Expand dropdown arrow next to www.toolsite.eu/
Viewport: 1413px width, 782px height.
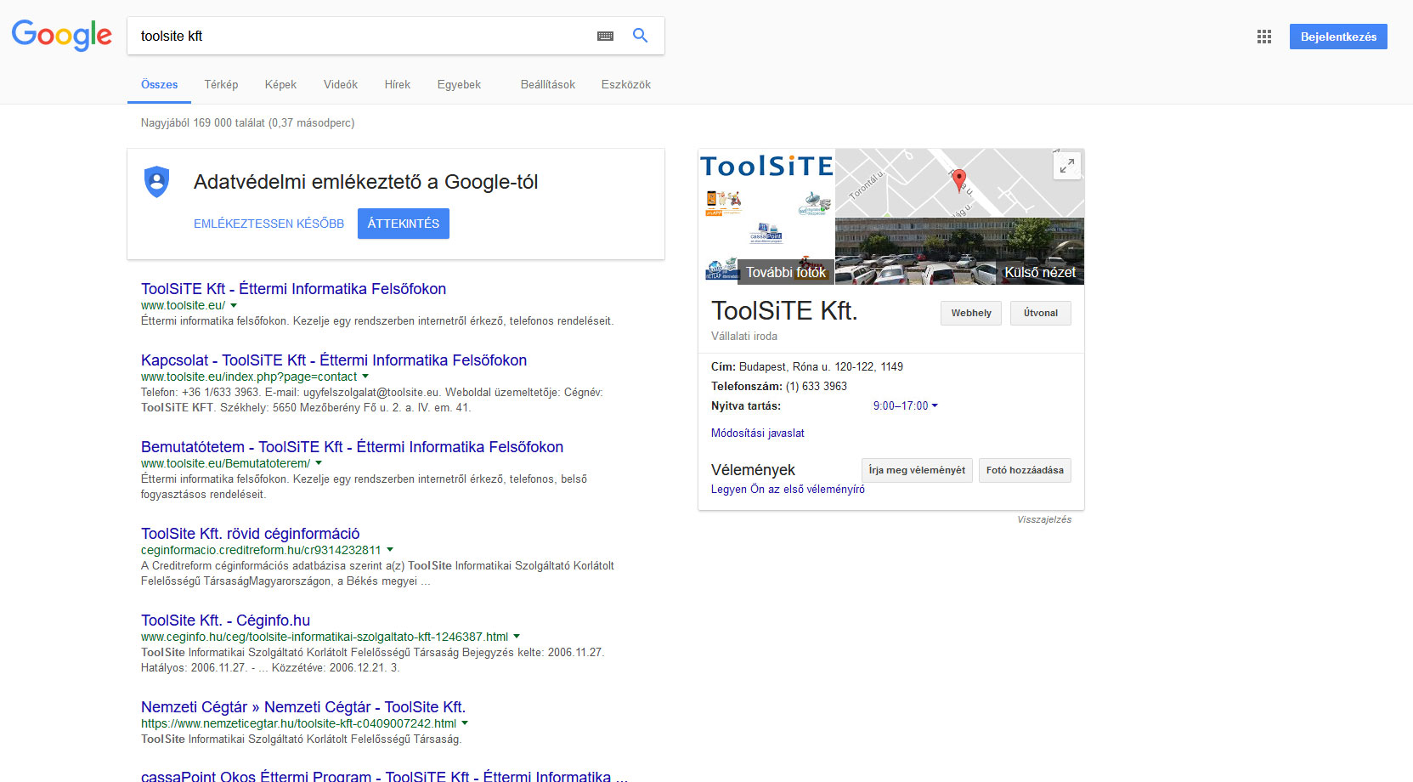point(234,305)
